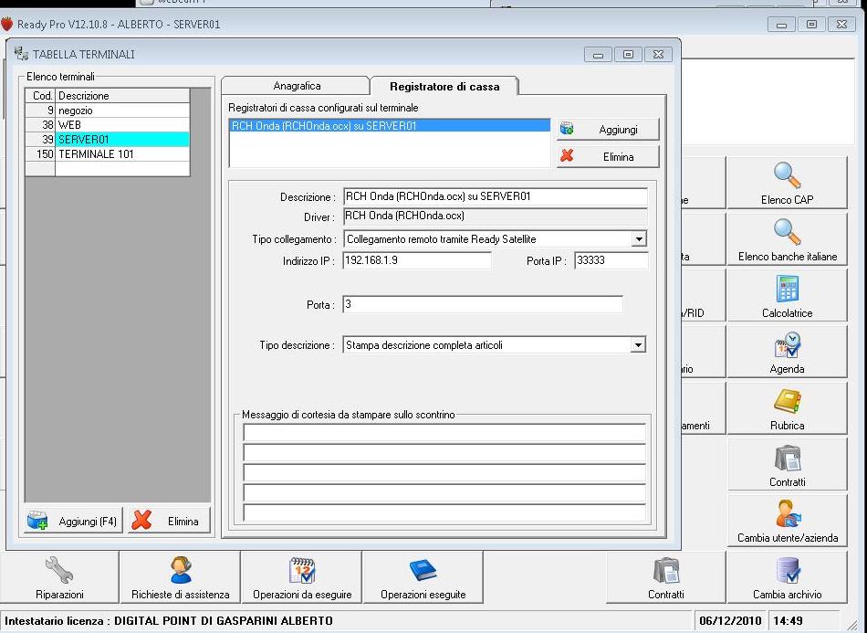Click the date 06/12/2010 in status bar

(730, 621)
